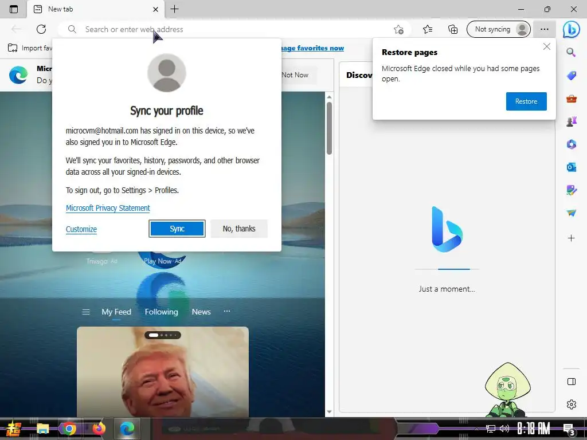
Task: Open Microsoft Privacy Statement link
Action: (108, 208)
